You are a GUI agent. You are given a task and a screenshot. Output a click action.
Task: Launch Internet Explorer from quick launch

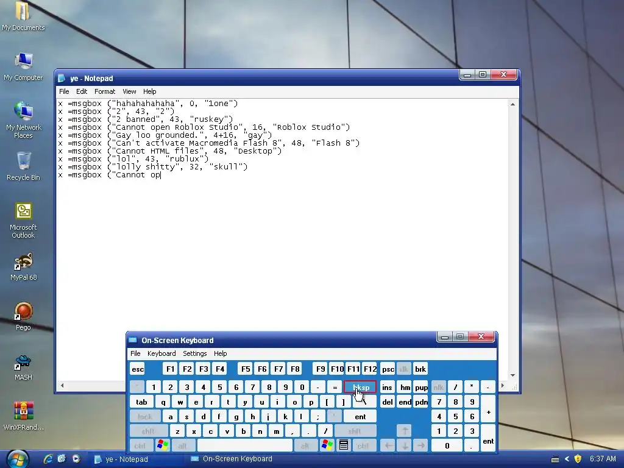(48, 459)
